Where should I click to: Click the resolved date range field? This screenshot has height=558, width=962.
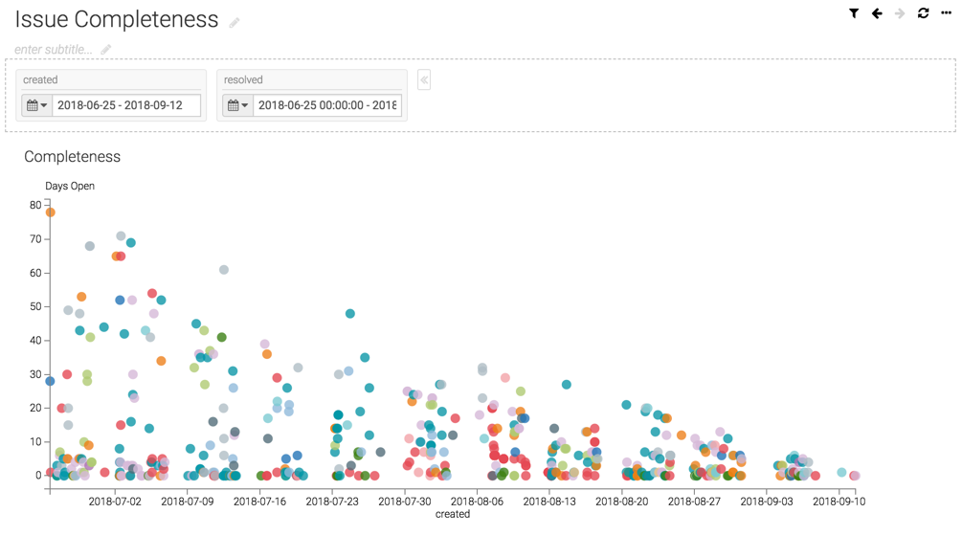[327, 105]
